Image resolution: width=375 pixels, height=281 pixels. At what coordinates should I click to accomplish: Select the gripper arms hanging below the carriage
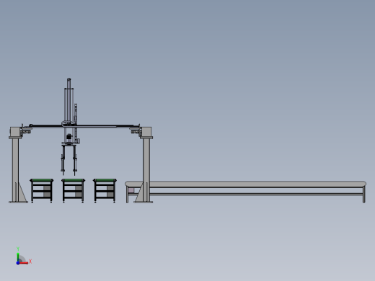69,160
